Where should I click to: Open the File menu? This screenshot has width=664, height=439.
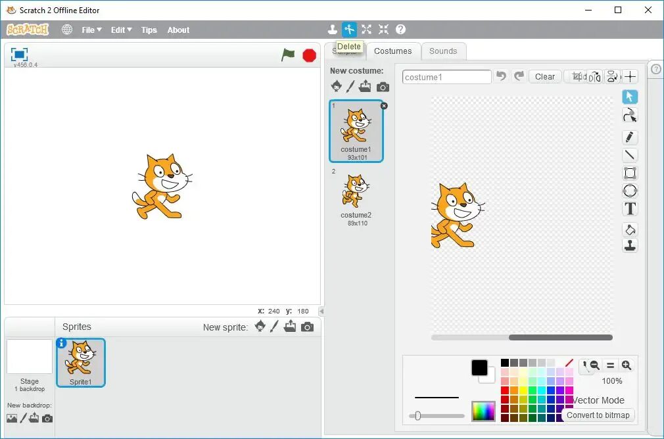pyautogui.click(x=91, y=30)
